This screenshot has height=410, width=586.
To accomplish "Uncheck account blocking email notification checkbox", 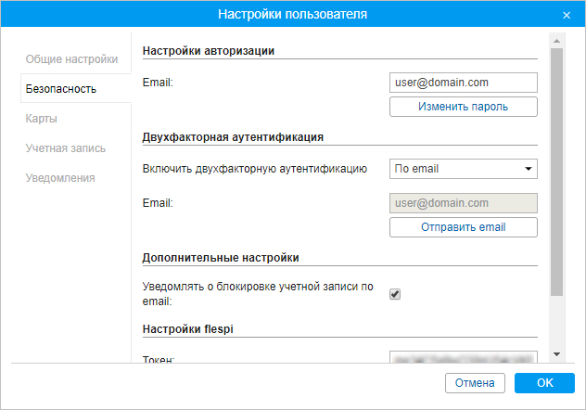I will coord(395,294).
